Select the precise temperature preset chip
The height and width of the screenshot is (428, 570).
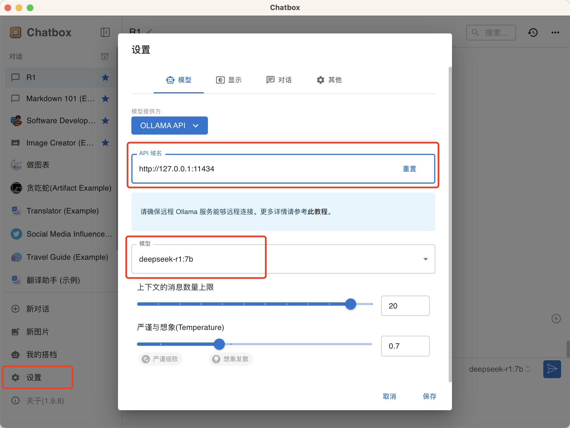pyautogui.click(x=160, y=359)
